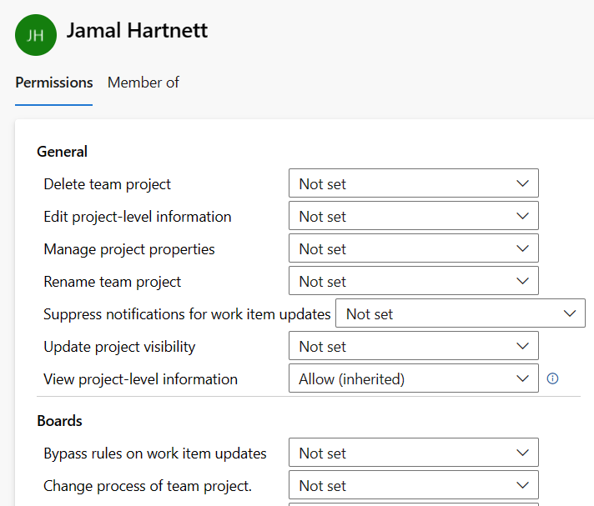The image size is (594, 506).
Task: Click the Boards section heading
Action: pos(59,421)
